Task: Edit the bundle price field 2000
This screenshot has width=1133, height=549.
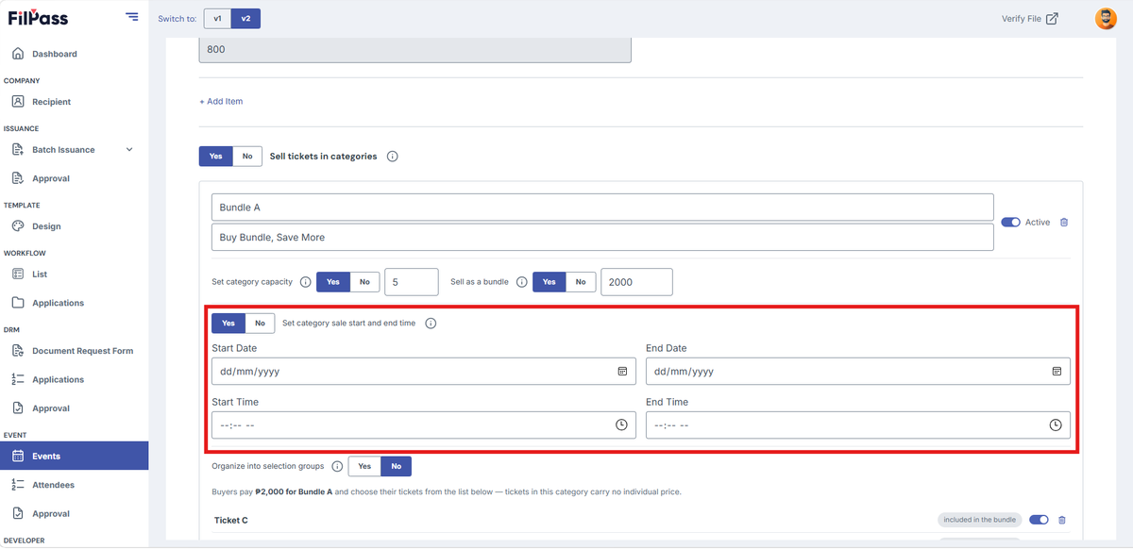Action: coord(636,282)
